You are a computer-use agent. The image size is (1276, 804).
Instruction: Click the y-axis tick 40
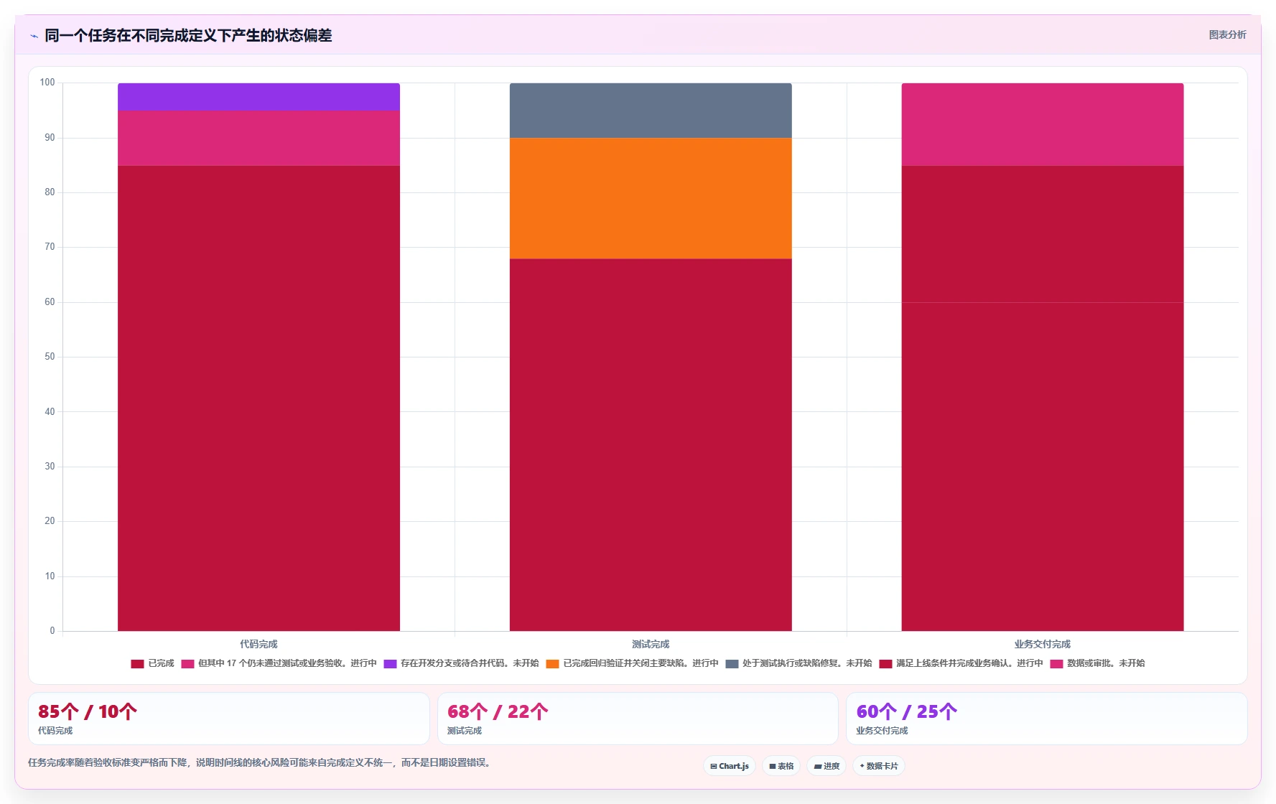pyautogui.click(x=50, y=412)
